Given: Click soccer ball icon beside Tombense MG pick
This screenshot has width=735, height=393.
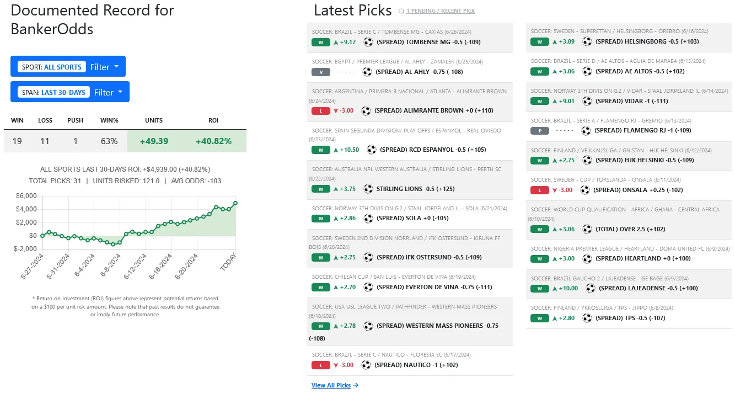Looking at the screenshot, I should [x=368, y=42].
